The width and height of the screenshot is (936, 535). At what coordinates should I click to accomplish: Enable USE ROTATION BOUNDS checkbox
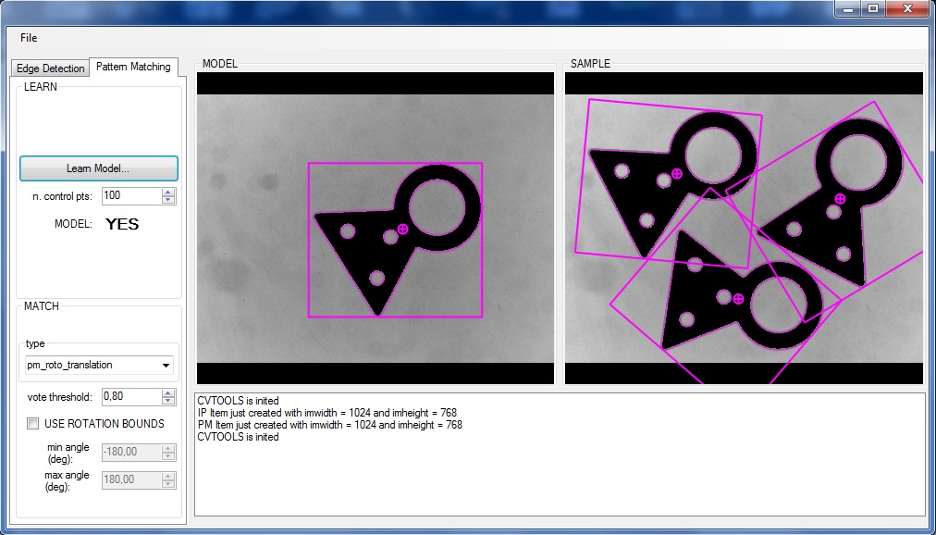point(32,424)
